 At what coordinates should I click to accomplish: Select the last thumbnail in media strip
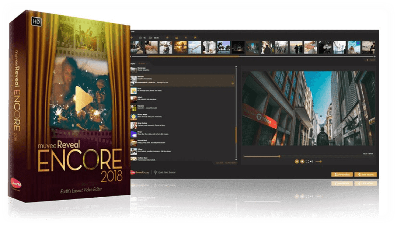click(368, 48)
